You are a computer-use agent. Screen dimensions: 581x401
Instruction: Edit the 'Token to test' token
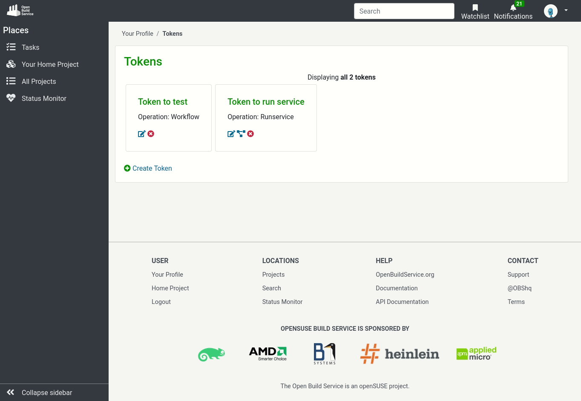[x=141, y=134]
